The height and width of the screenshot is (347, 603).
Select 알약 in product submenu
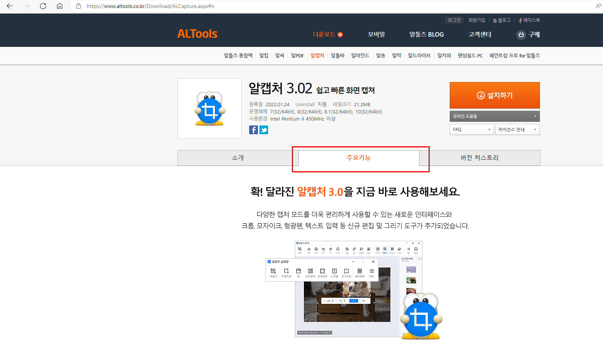coord(396,56)
